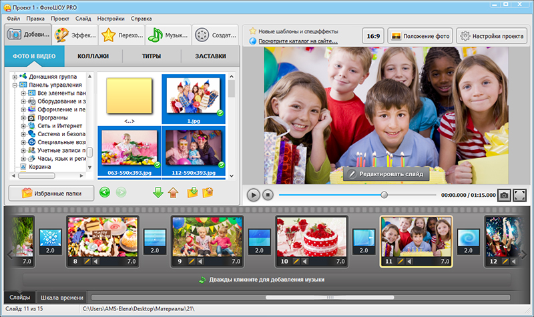Follow the Посмотрите каталог на сайте link
The image size is (534, 317).
pyautogui.click(x=298, y=41)
